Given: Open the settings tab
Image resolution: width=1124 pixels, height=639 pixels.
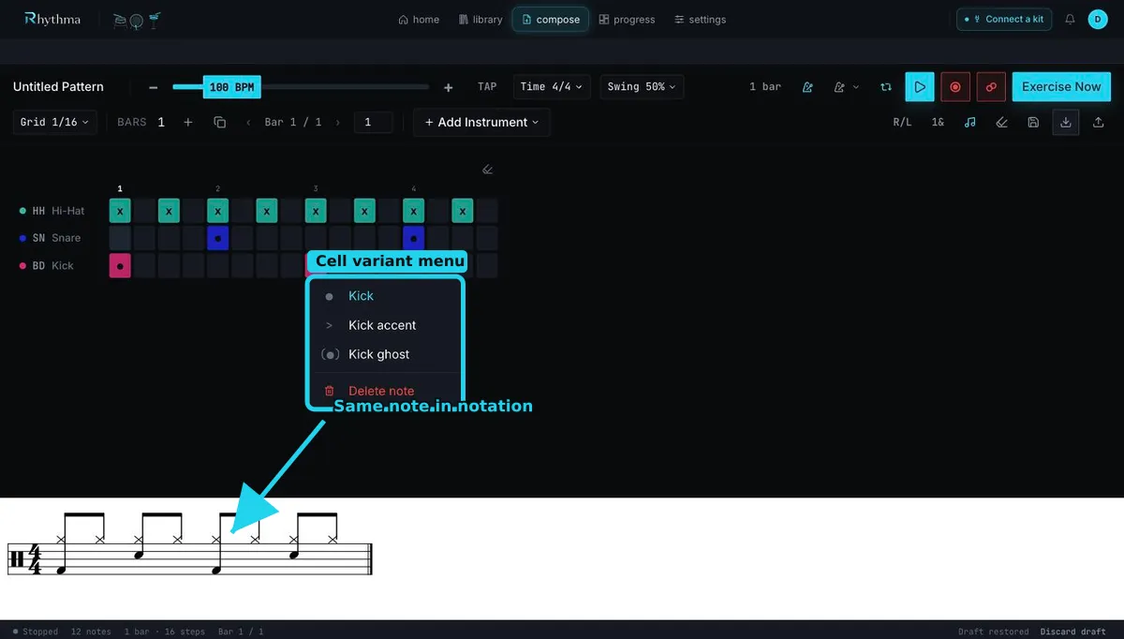Looking at the screenshot, I should [x=700, y=19].
